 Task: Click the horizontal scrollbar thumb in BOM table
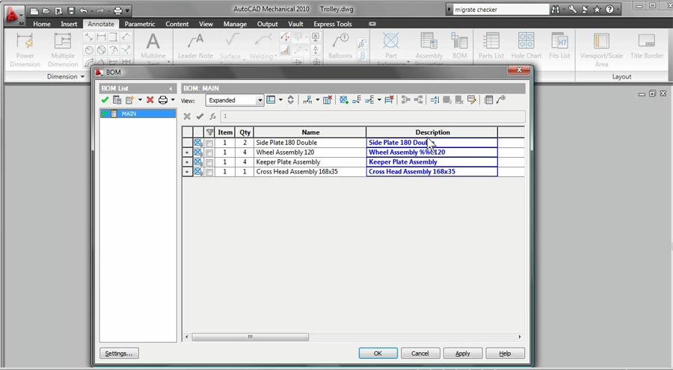tap(251, 337)
